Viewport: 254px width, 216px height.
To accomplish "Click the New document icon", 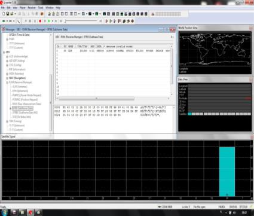I will (4, 14).
